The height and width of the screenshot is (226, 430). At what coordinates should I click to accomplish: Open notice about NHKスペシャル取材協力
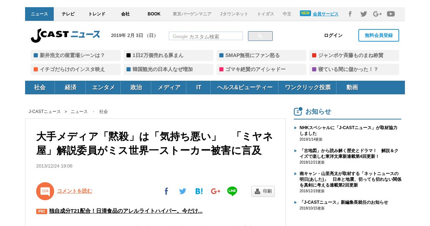click(348, 131)
